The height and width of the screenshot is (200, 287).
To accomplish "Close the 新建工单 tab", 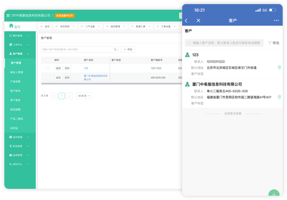I will point(150,26).
